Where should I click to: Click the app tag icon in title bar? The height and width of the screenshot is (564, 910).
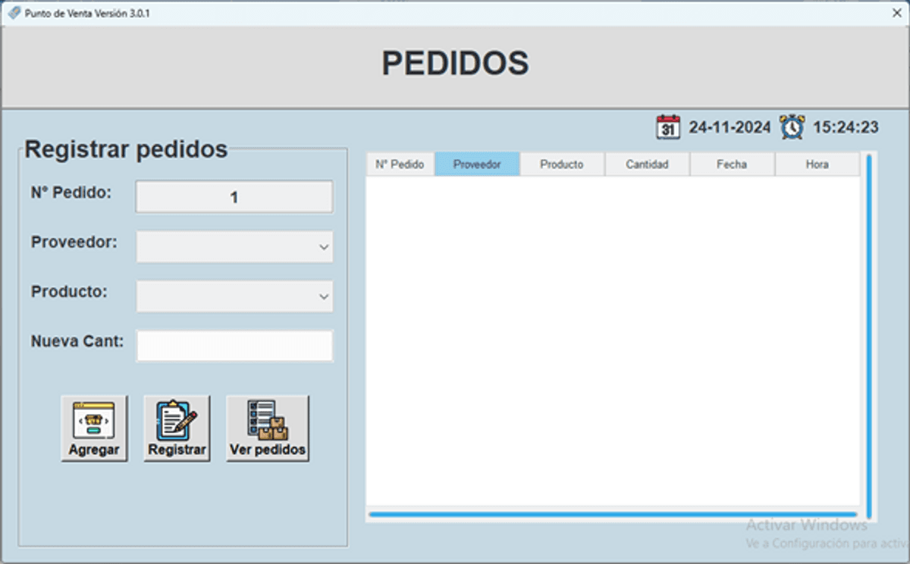(13, 14)
